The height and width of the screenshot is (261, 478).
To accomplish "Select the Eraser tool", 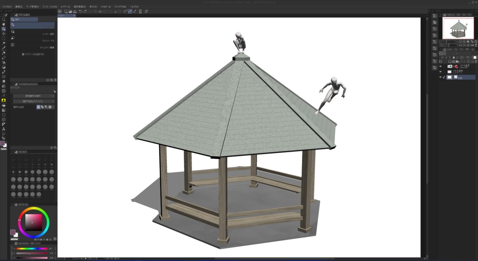I will (4, 81).
